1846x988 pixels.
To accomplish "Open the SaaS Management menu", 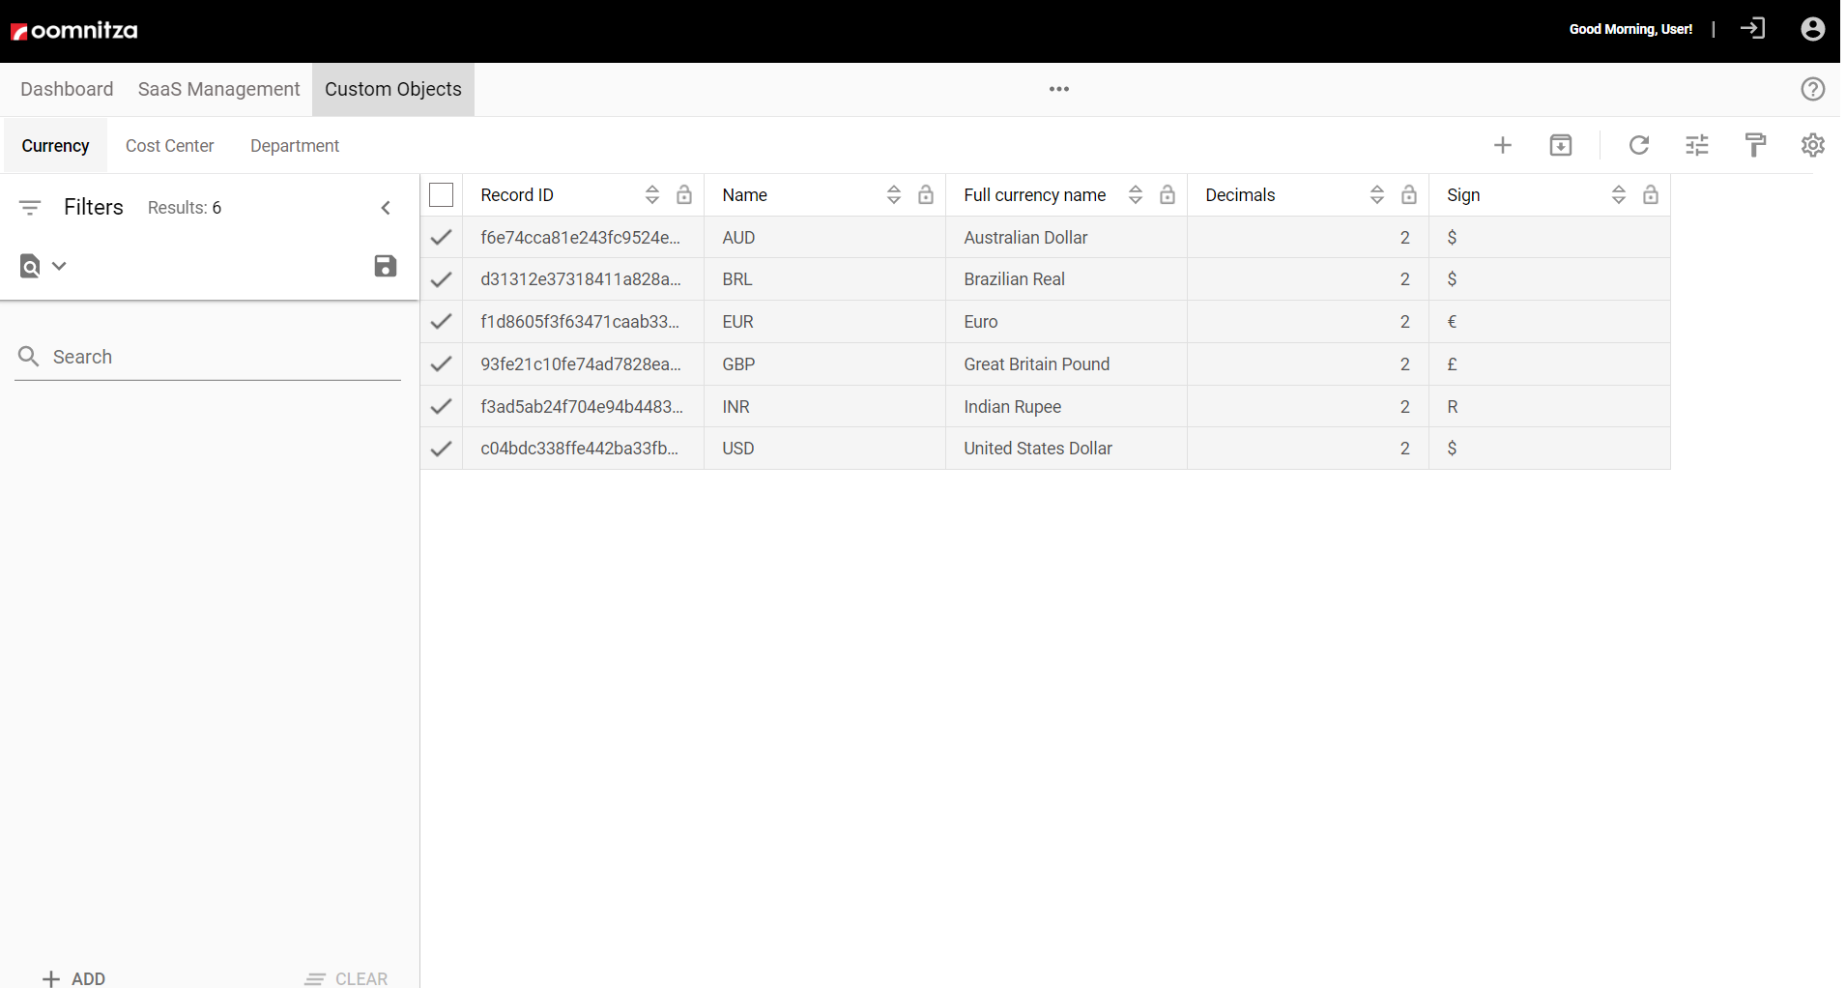I will (x=218, y=89).
